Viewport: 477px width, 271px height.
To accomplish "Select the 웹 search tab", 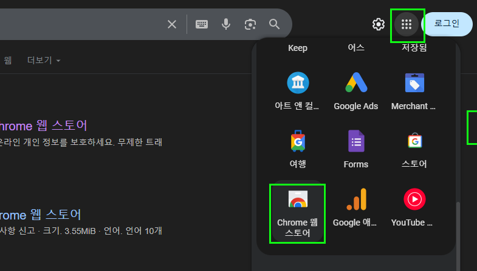I will [x=8, y=61].
